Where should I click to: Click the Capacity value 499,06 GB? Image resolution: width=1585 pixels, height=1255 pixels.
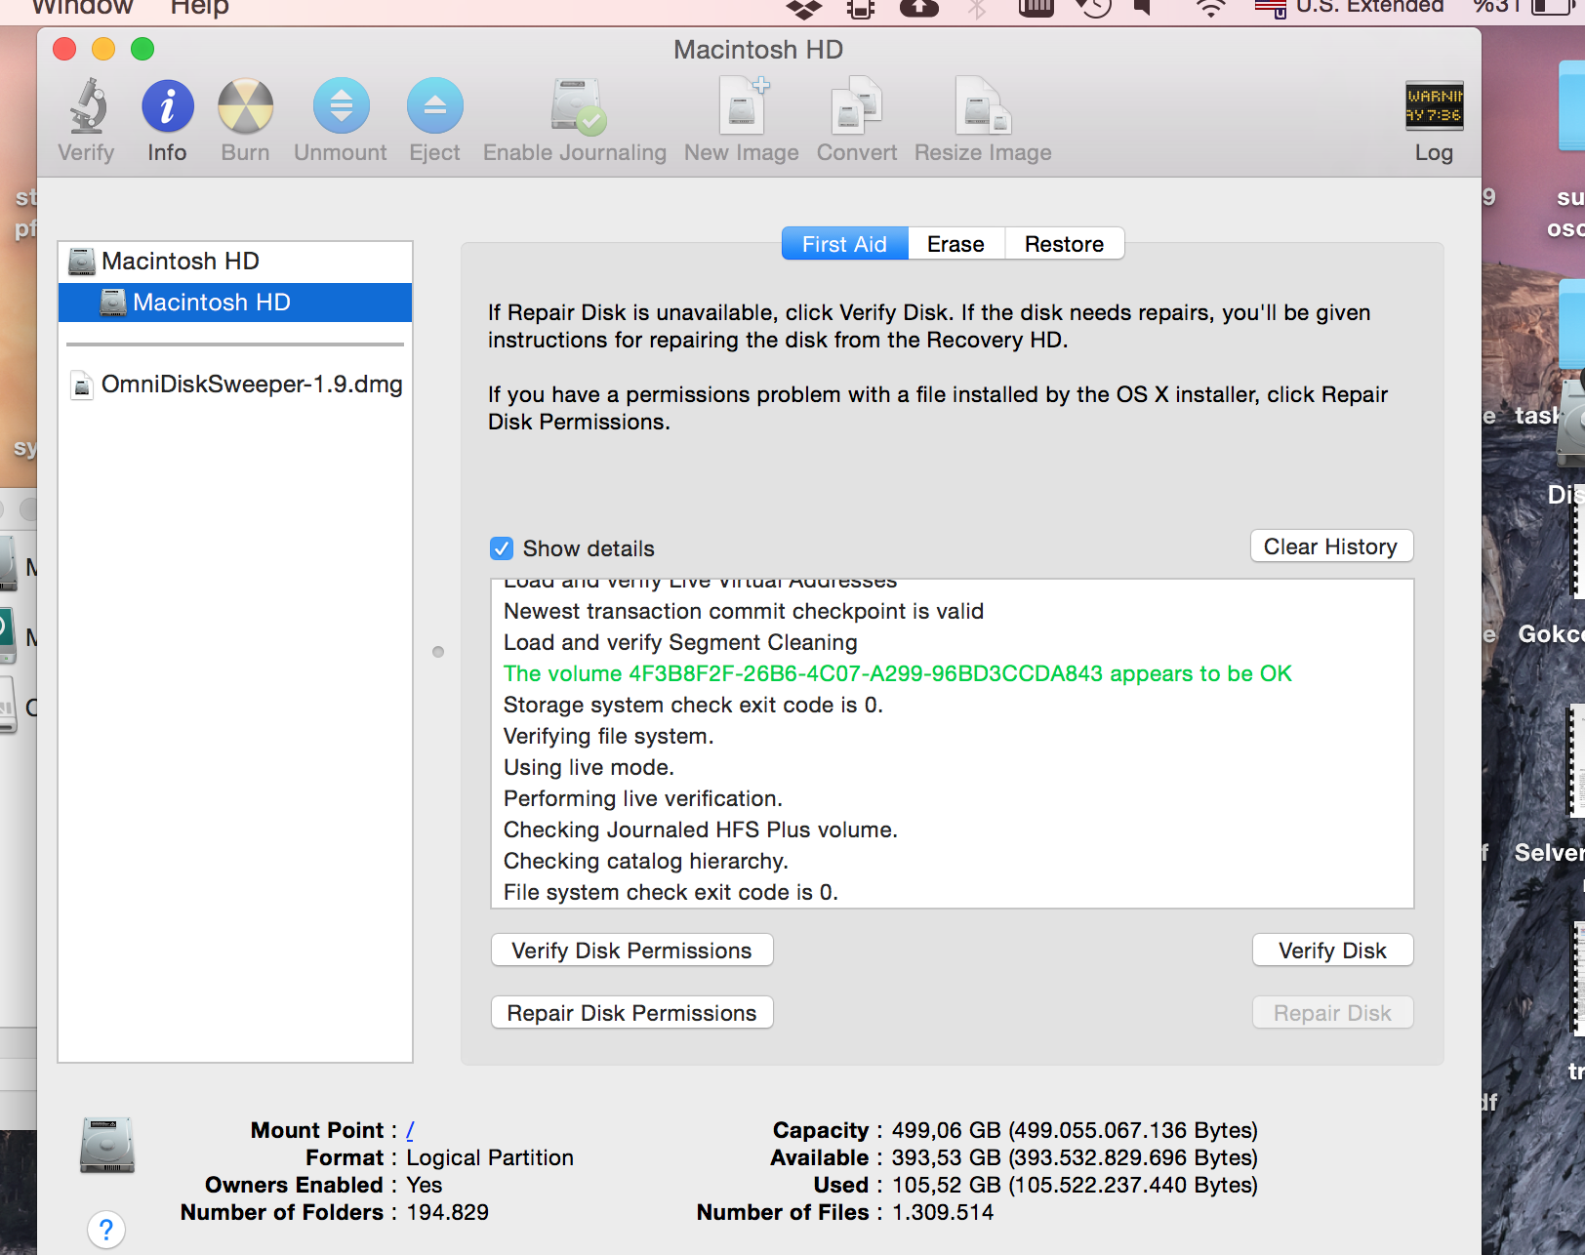(1075, 1130)
